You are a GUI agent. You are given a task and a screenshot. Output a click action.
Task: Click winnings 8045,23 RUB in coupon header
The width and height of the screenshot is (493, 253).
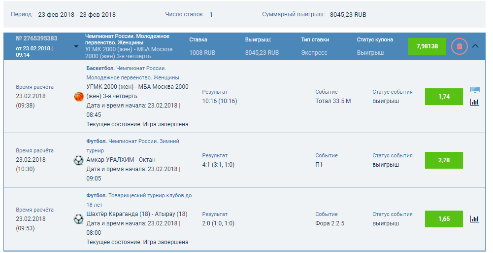[x=262, y=53]
